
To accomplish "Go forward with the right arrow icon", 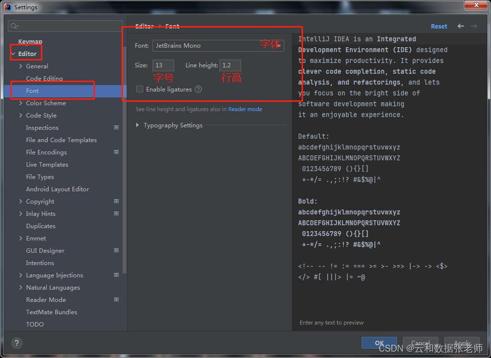I will [x=474, y=26].
